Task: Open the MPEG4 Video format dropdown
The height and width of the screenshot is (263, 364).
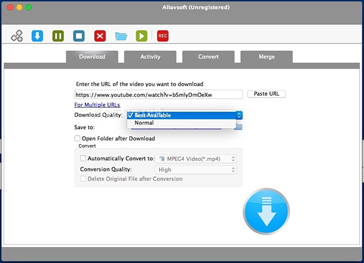Action: tap(196, 159)
